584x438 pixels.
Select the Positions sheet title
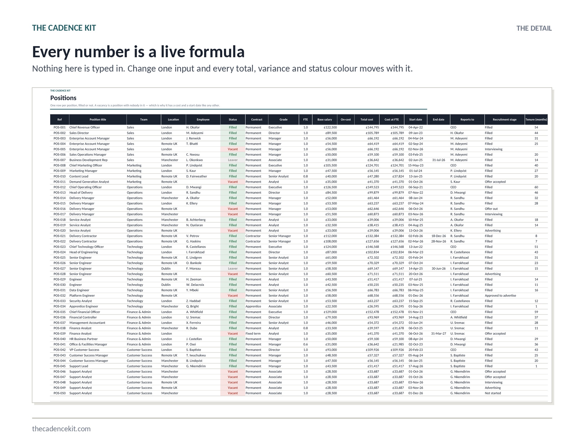click(x=63, y=98)
